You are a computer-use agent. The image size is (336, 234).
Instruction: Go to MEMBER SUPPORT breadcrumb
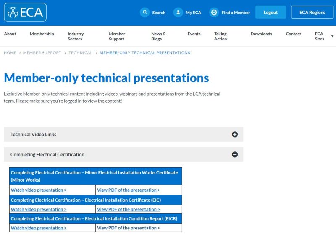tap(42, 52)
